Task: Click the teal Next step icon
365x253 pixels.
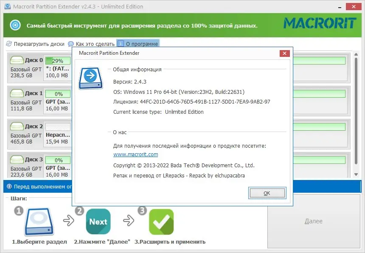Action: click(98, 221)
